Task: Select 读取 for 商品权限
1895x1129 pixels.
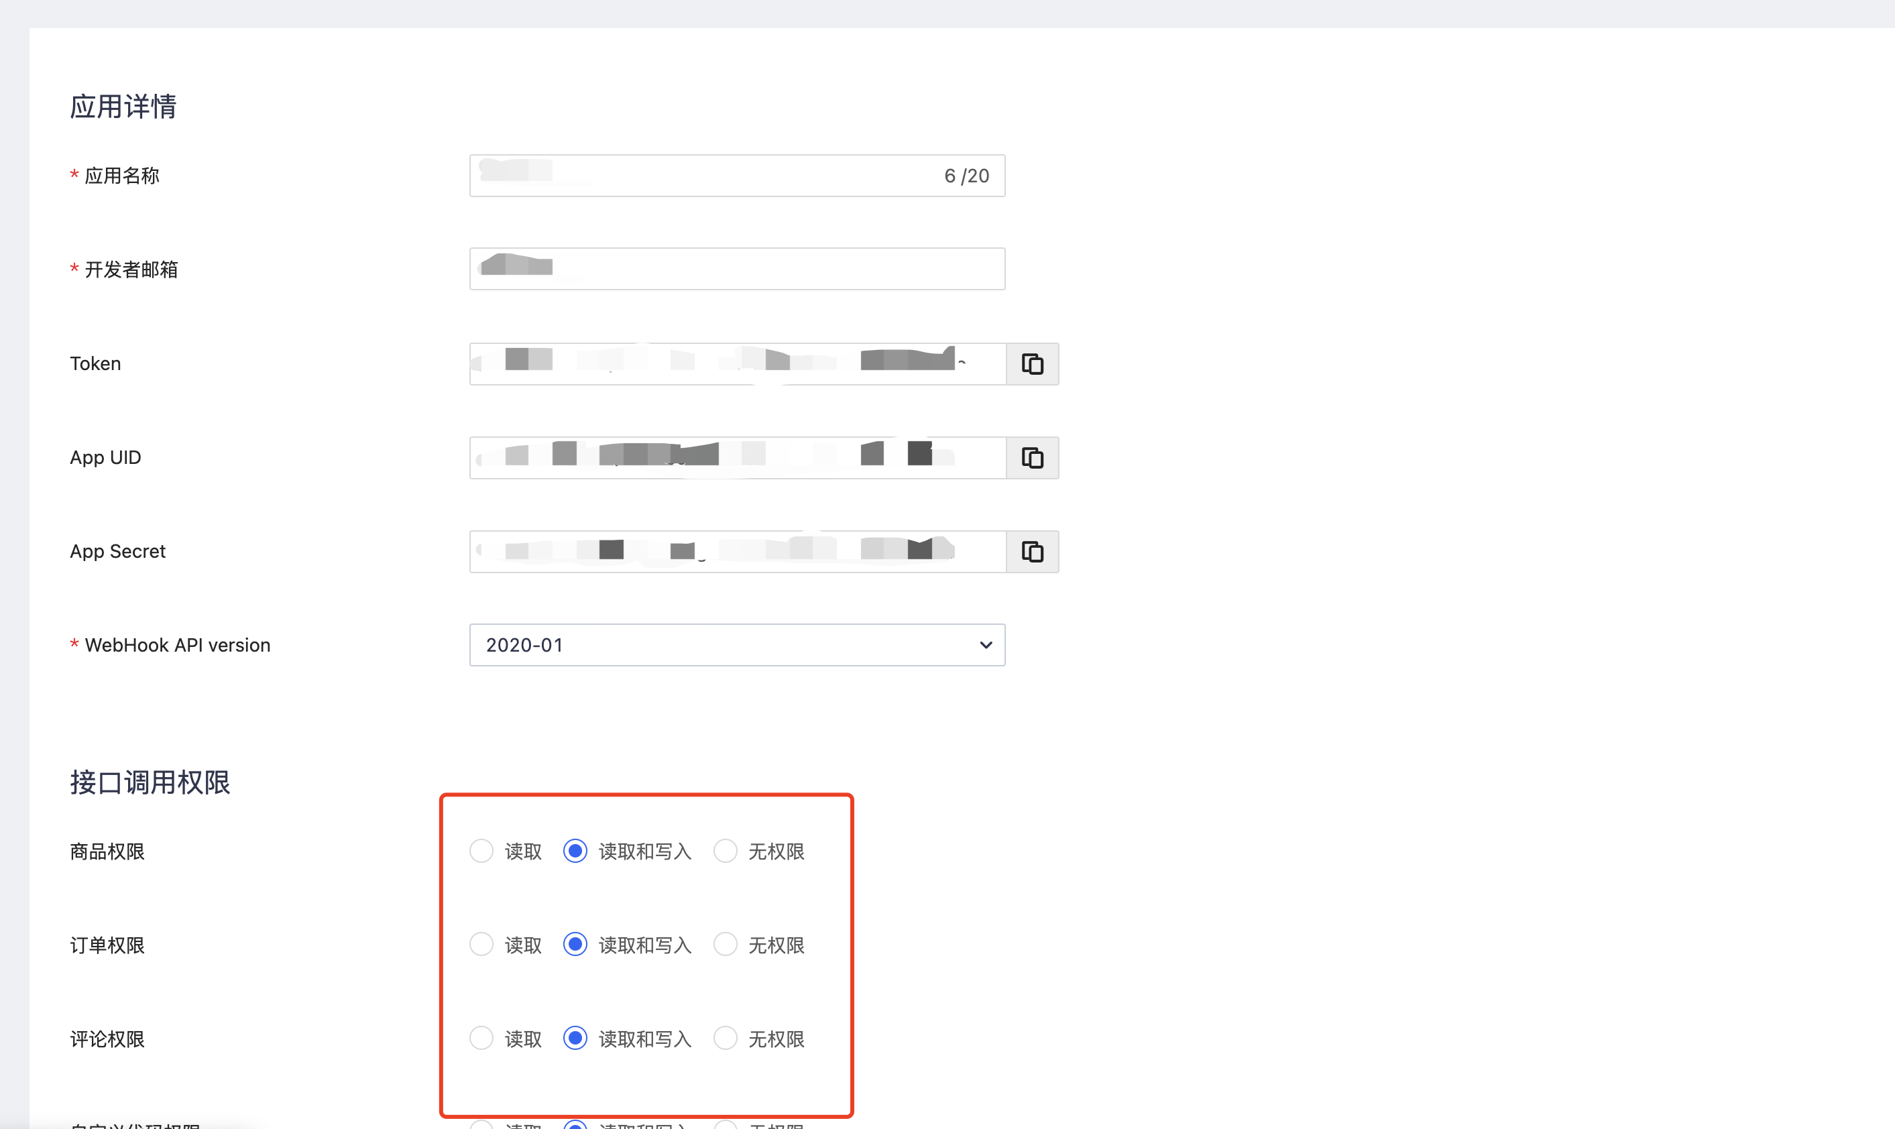Action: point(481,851)
